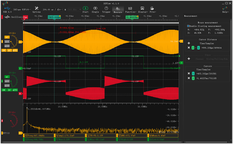Screen dimensions: 233x144
Task: Click the green channel 1 voltage dial
Action: pyautogui.click(x=14, y=81)
